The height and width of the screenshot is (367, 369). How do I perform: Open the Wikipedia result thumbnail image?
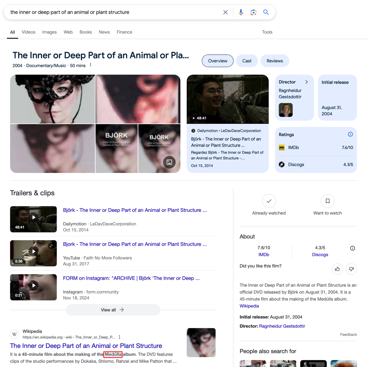[x=201, y=343]
